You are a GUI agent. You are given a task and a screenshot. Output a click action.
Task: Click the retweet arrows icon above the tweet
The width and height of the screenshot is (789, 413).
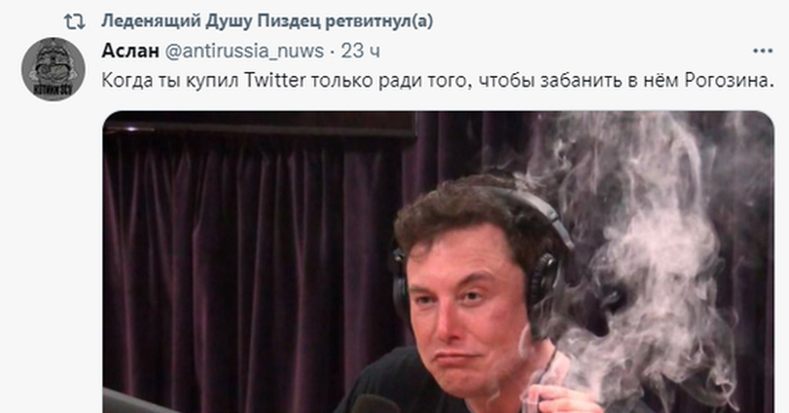point(74,21)
